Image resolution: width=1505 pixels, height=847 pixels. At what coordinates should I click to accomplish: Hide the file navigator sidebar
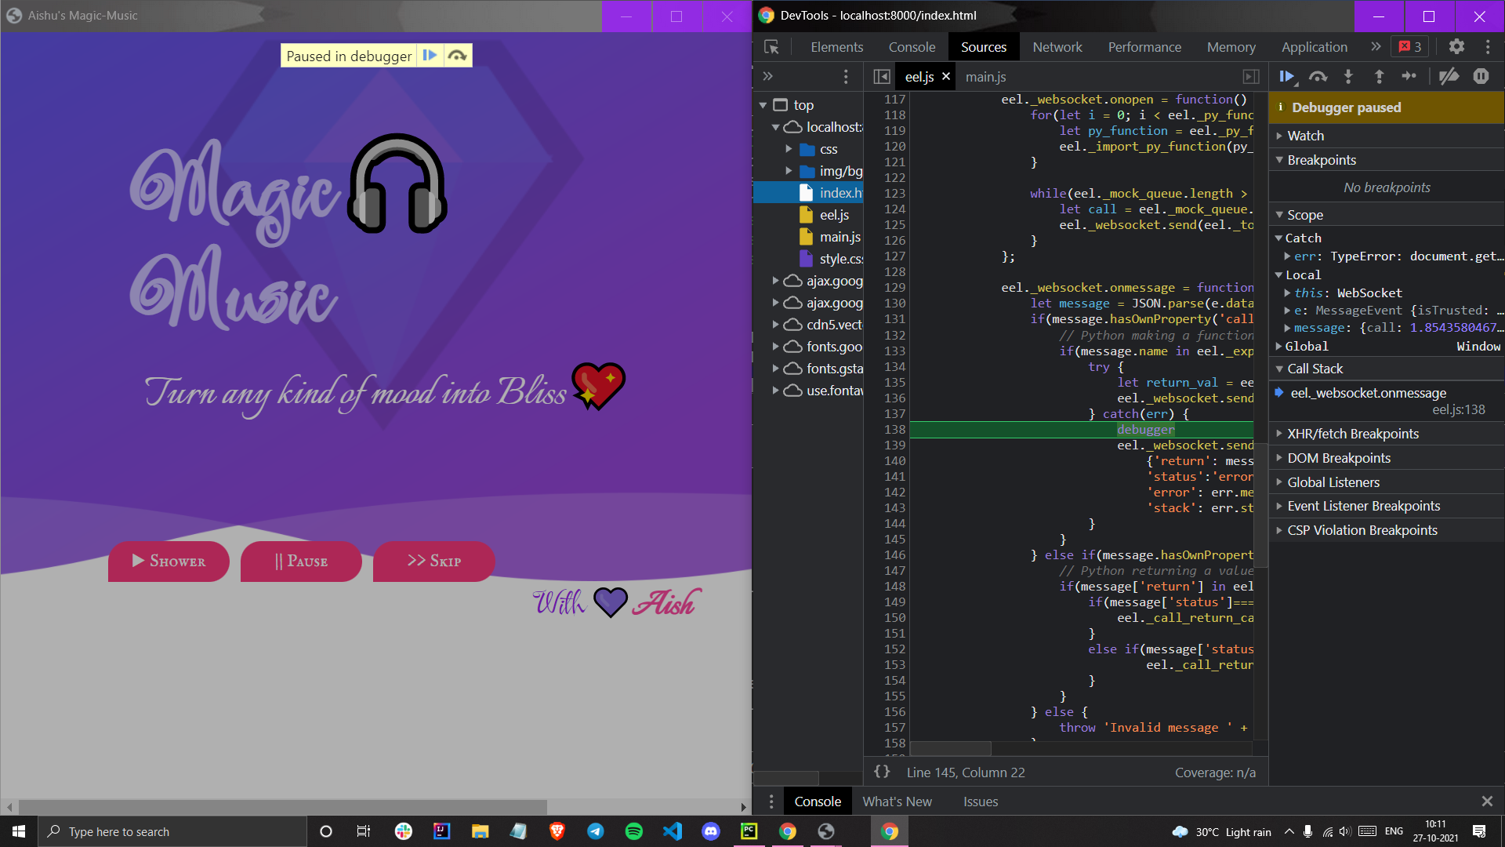tap(882, 77)
